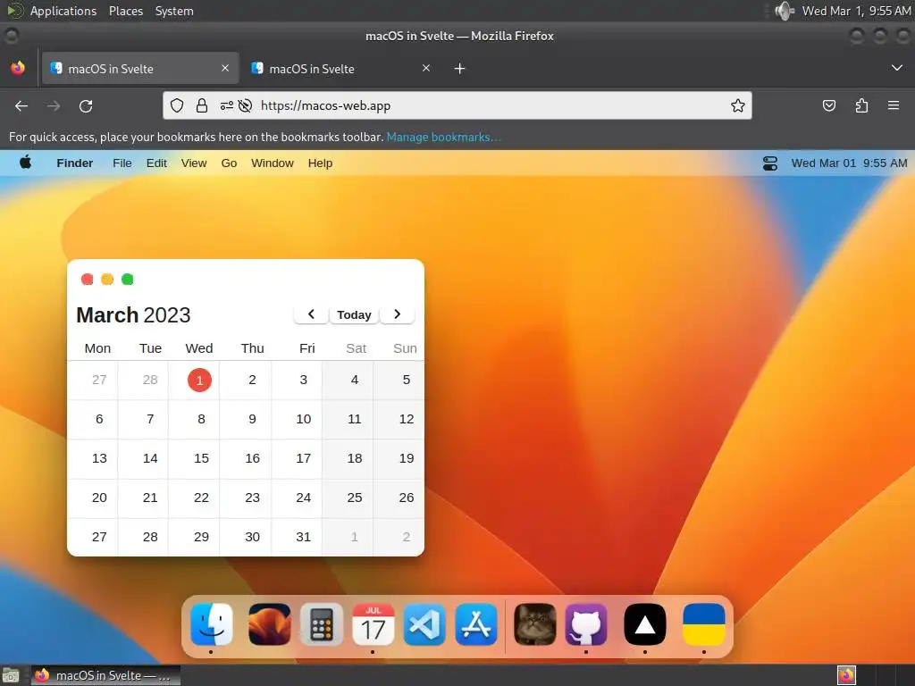Open Firefox hamburger application menu

tap(894, 105)
